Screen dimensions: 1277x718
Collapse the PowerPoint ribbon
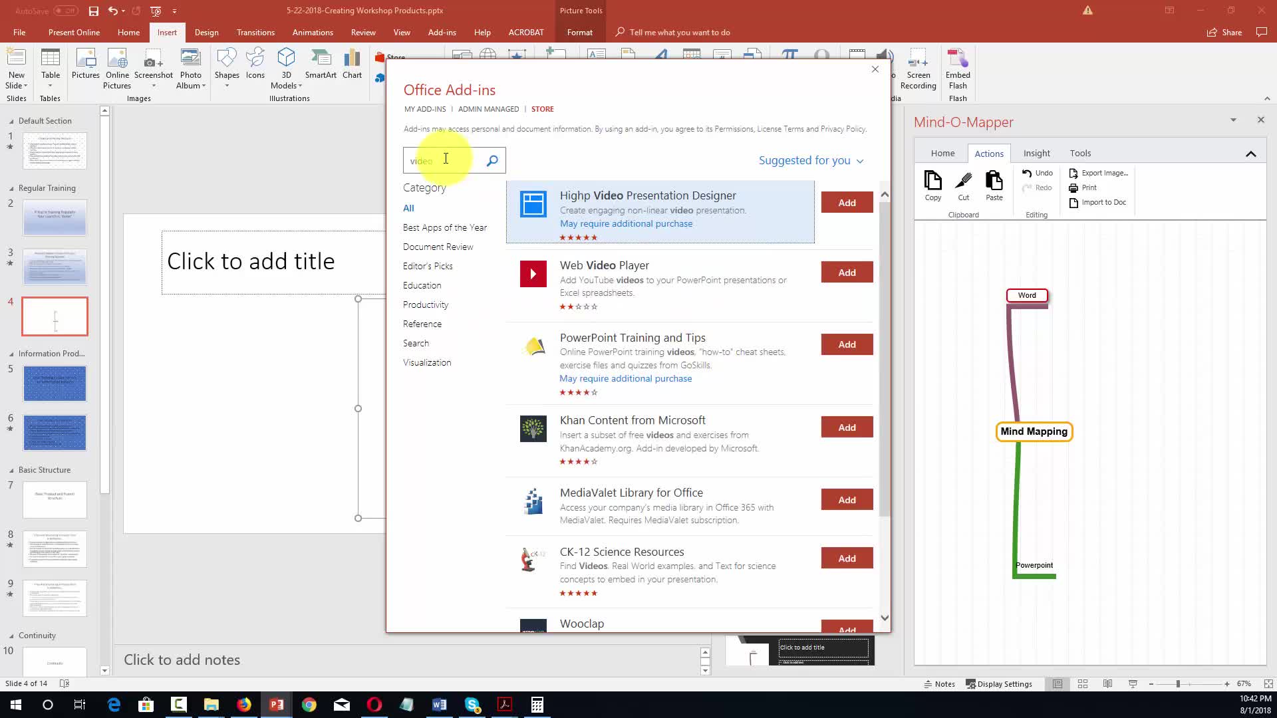pos(1266,98)
